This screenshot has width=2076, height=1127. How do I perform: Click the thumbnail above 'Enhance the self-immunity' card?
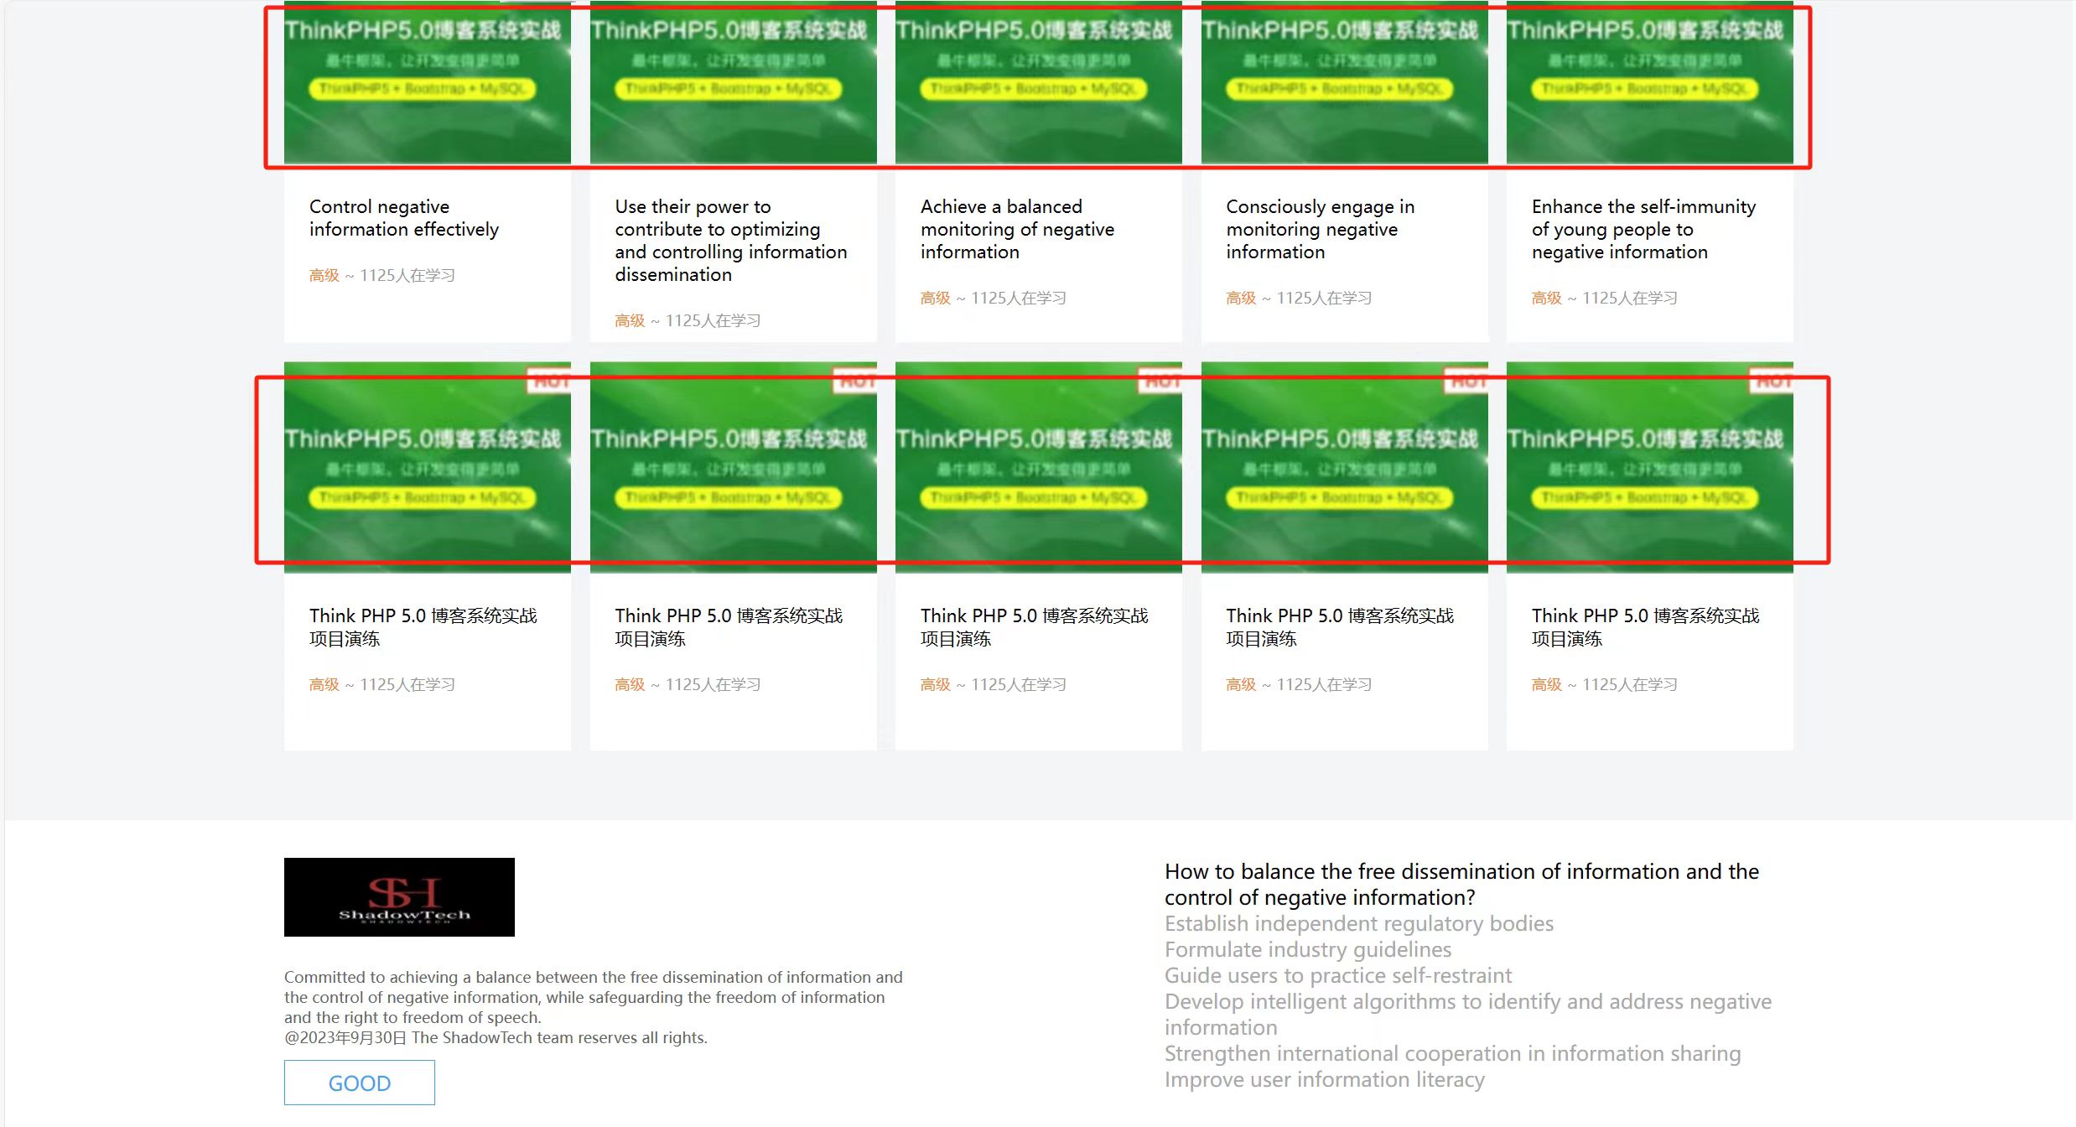pyautogui.click(x=1649, y=84)
